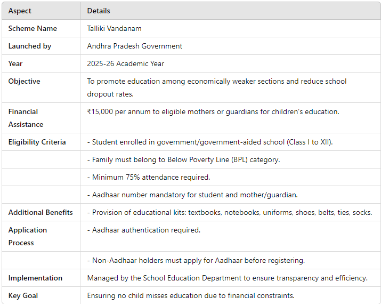Select the Scheme Name row label
381x305 pixels.
(33, 28)
